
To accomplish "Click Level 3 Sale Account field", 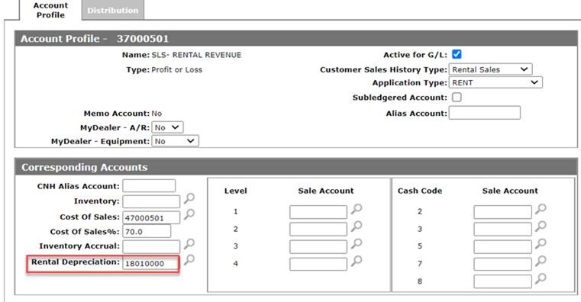I will [x=318, y=247].
